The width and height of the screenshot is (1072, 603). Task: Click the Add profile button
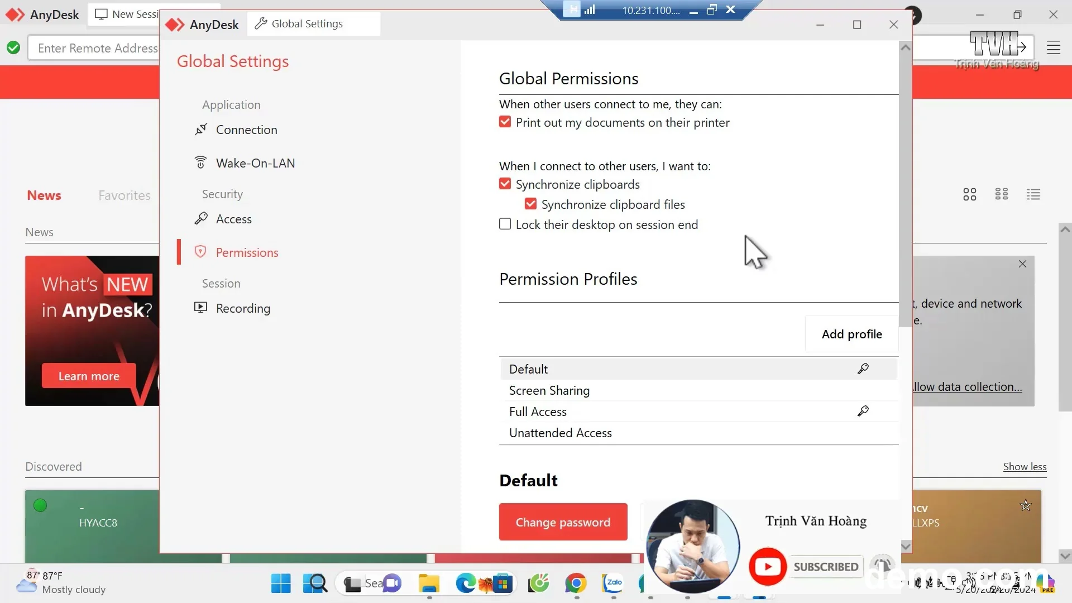click(x=851, y=334)
